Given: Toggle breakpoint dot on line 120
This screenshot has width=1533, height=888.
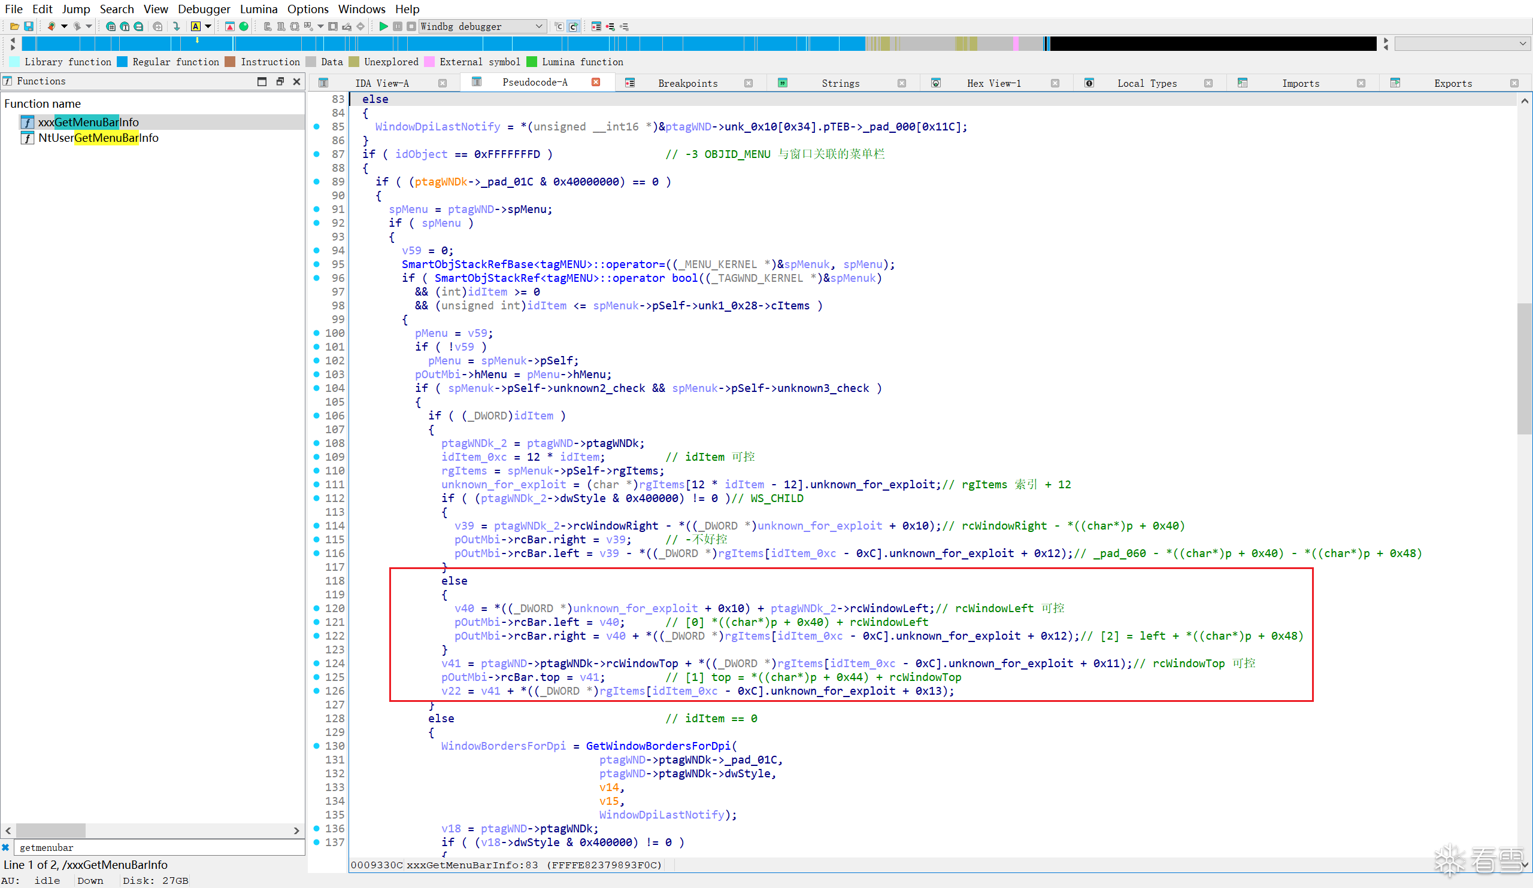Looking at the screenshot, I should click(x=316, y=608).
